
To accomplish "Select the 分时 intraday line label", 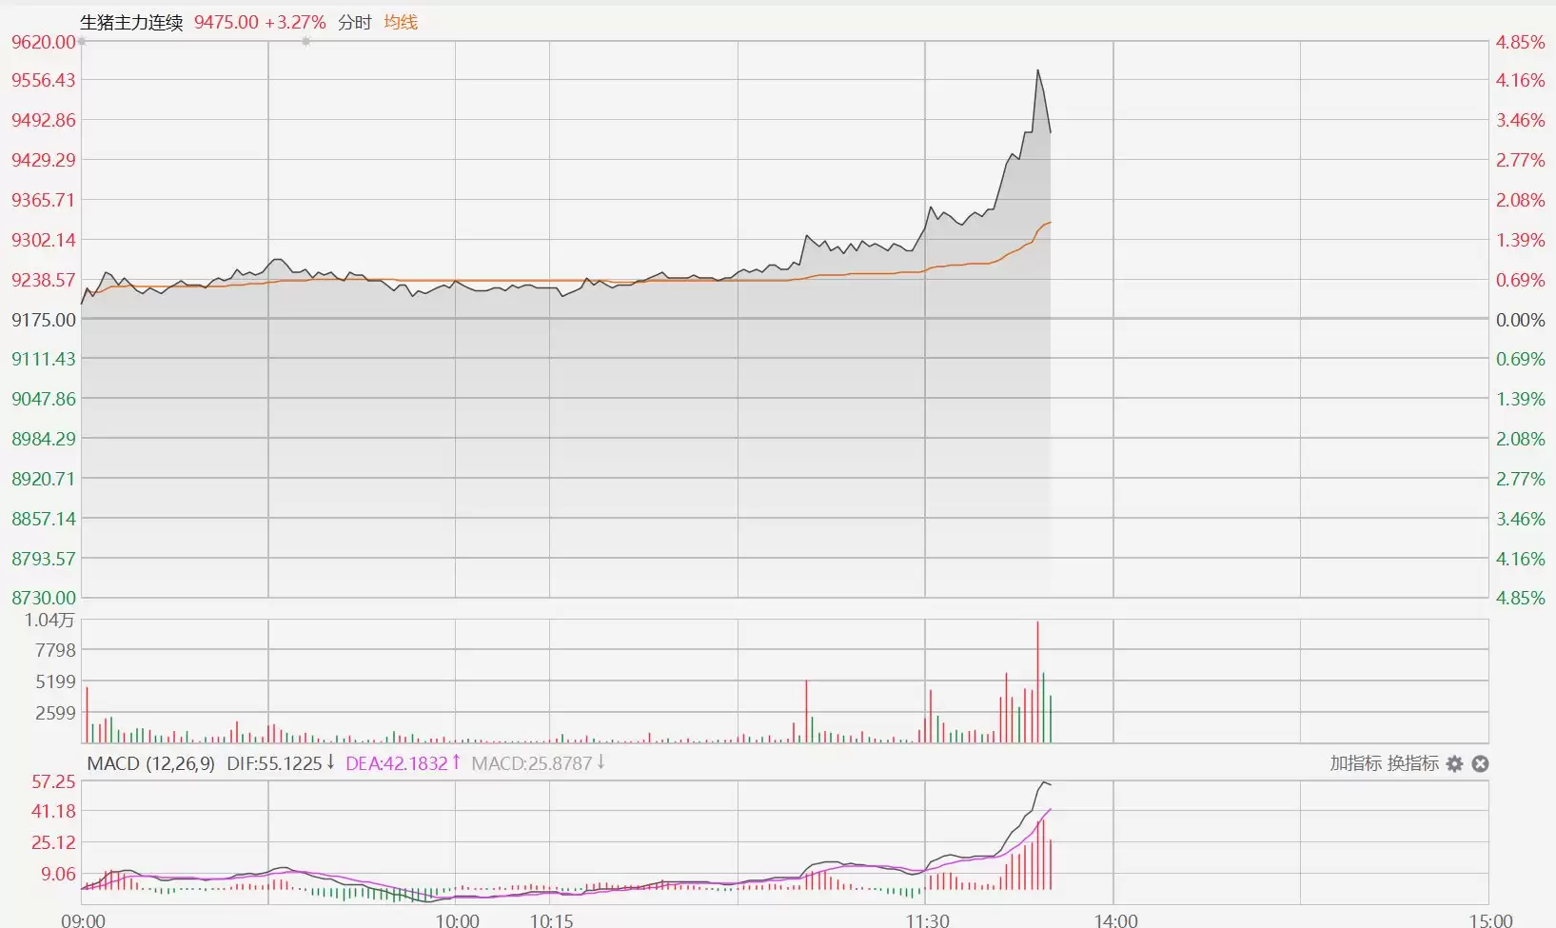I will point(354,22).
